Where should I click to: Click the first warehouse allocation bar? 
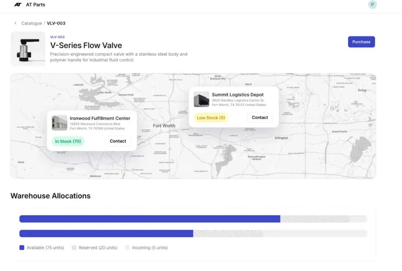193,219
